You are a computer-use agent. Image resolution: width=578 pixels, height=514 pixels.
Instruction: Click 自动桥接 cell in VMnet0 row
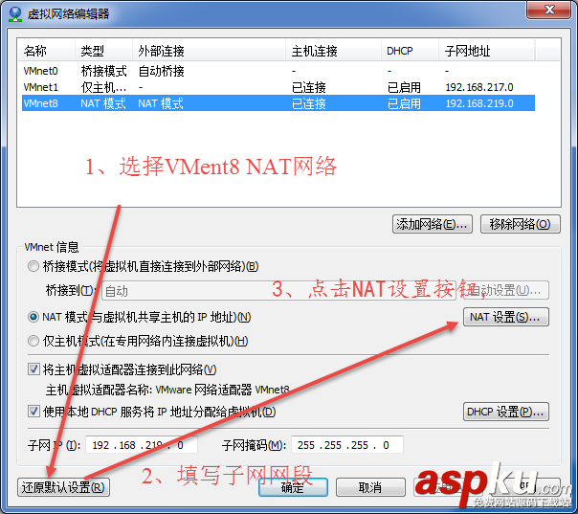pyautogui.click(x=162, y=71)
